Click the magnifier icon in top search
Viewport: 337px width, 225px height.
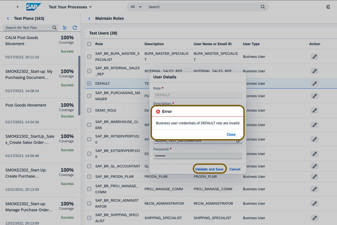263,7
